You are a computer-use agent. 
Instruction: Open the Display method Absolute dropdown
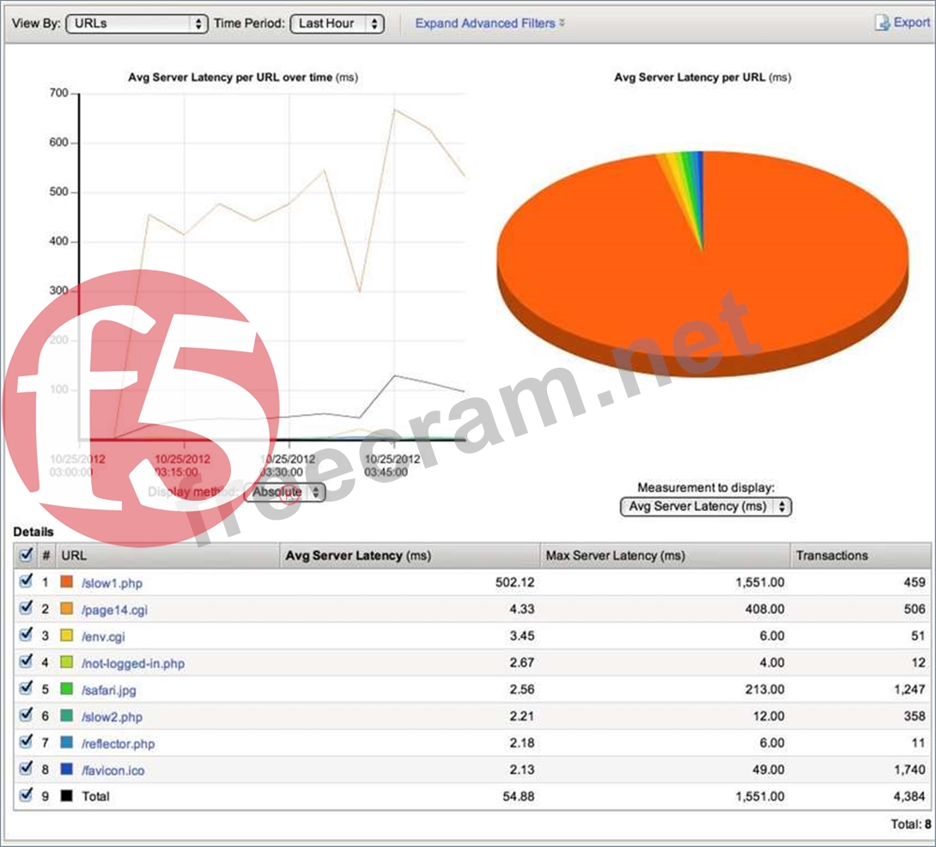click(285, 492)
